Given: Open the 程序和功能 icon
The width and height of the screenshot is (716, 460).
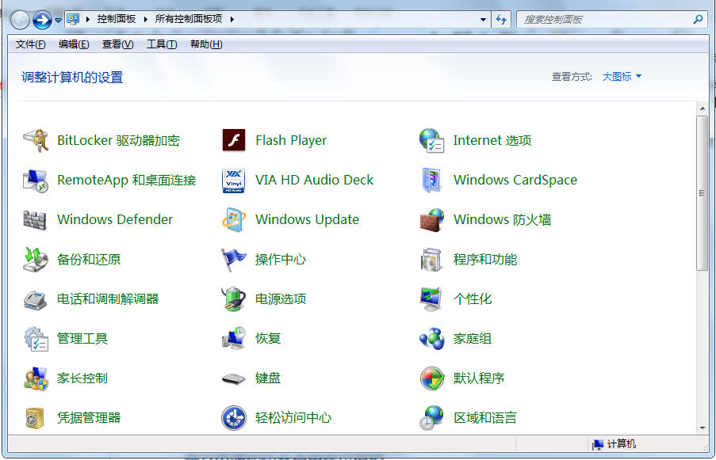Looking at the screenshot, I should pos(431,260).
